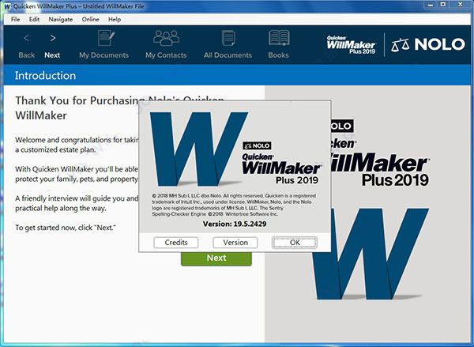Click the Next arrow in toolbar
Viewport: 474px width, 347px height.
pyautogui.click(x=53, y=38)
